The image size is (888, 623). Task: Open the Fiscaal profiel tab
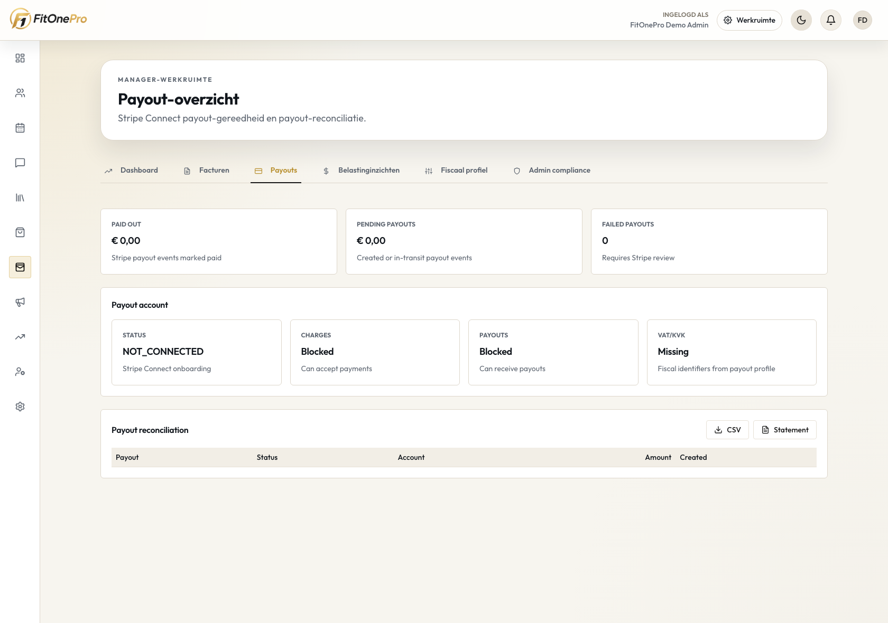(x=456, y=171)
